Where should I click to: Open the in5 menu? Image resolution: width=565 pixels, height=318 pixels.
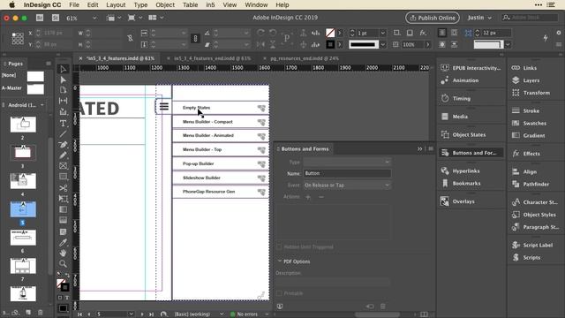coord(210,5)
